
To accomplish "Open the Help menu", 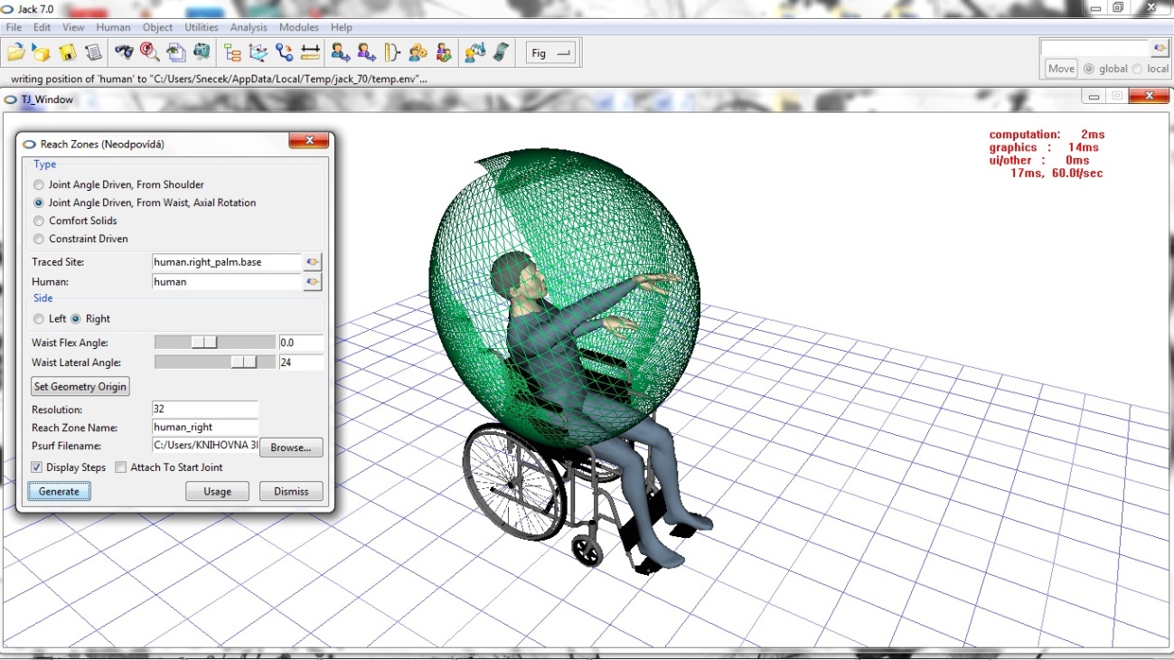I will (341, 28).
